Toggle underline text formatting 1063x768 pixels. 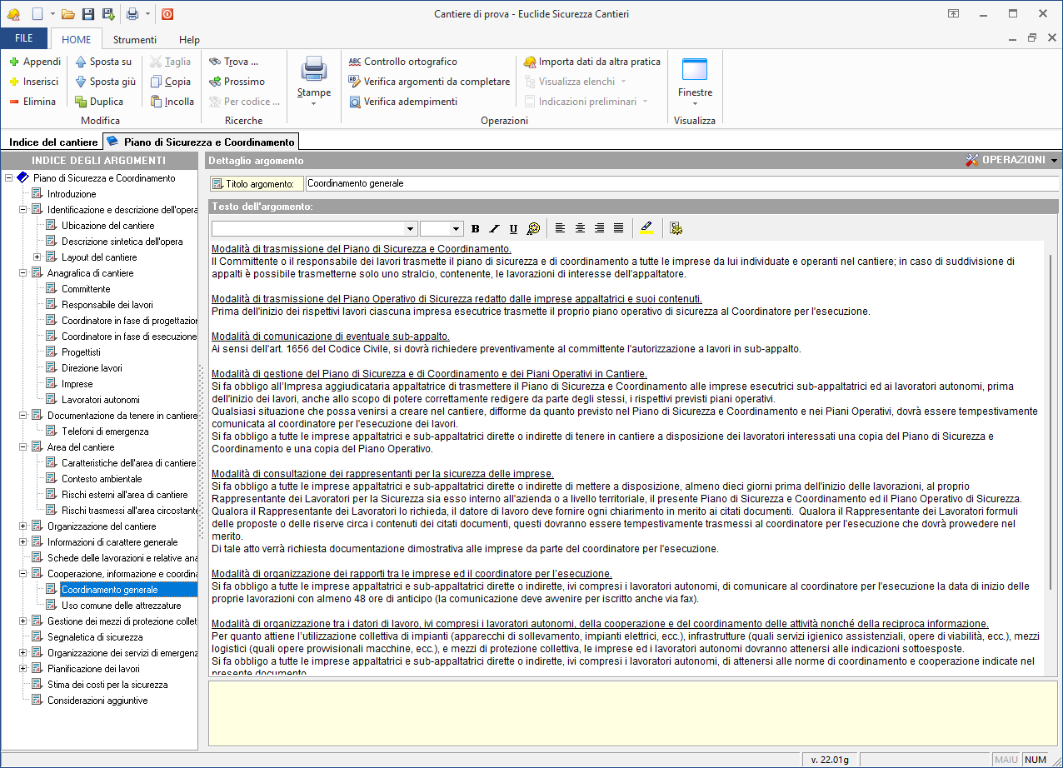coord(513,228)
